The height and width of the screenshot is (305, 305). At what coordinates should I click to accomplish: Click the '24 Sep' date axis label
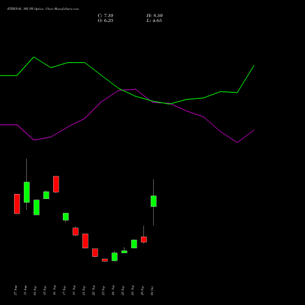point(113,290)
